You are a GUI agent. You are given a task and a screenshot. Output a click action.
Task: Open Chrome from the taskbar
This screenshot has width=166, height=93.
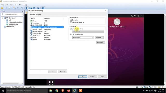click(57, 91)
